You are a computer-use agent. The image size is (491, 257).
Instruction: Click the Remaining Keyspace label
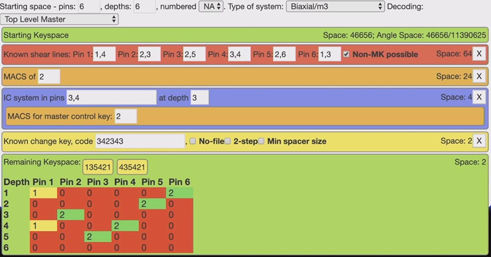pos(42,162)
